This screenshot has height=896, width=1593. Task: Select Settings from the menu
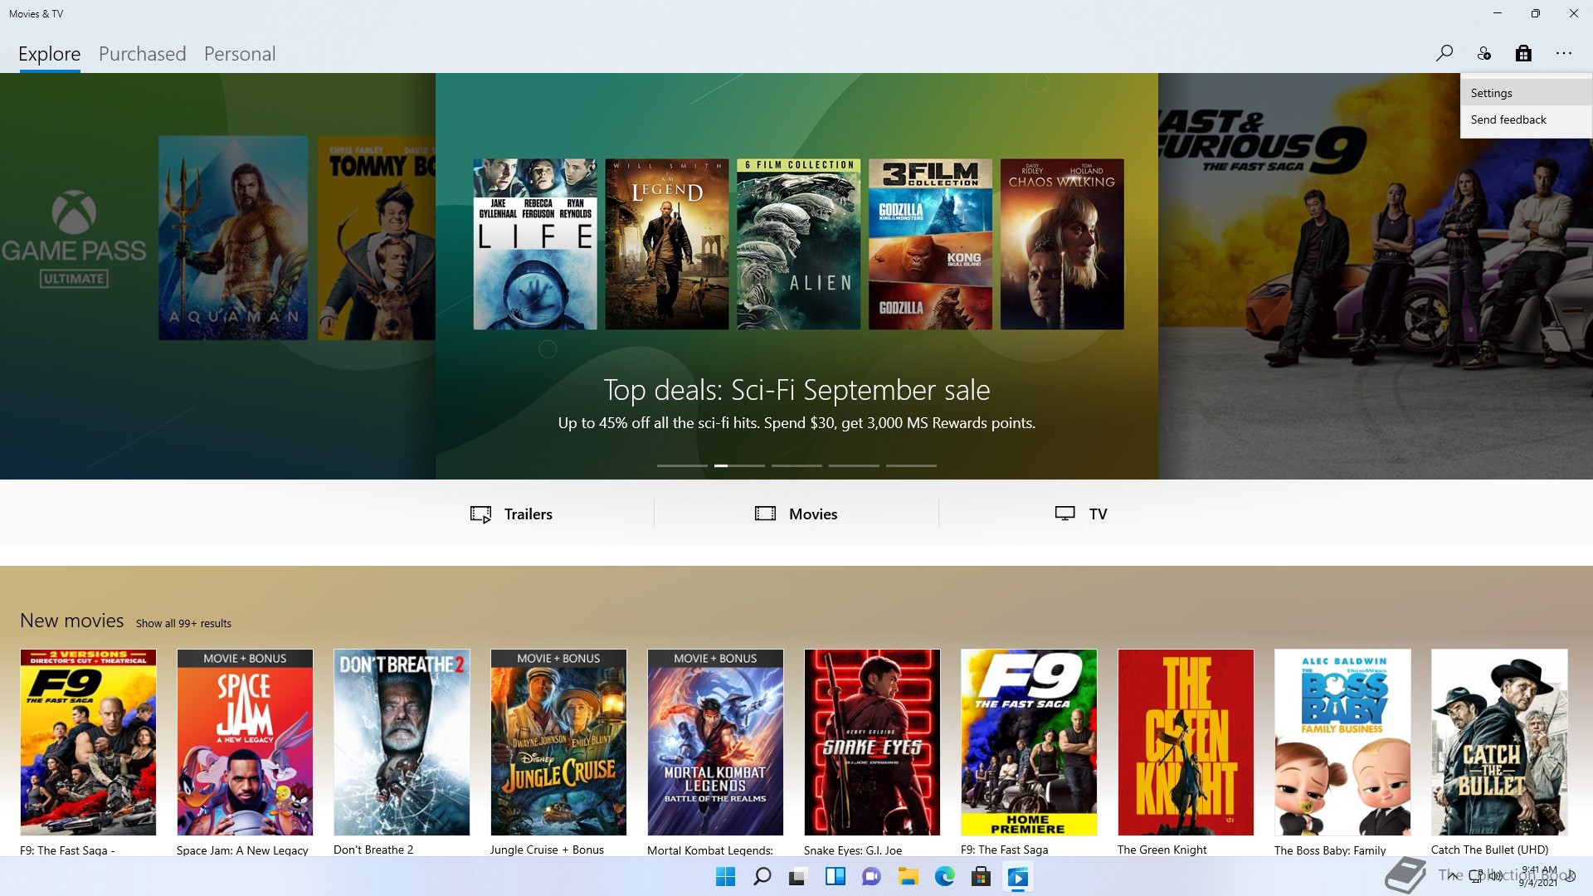coord(1526,93)
